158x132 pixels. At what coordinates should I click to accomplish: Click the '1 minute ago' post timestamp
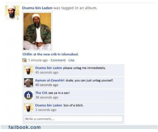38,60
